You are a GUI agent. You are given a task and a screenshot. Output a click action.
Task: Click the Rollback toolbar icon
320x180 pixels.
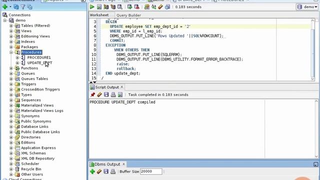[x=136, y=7]
